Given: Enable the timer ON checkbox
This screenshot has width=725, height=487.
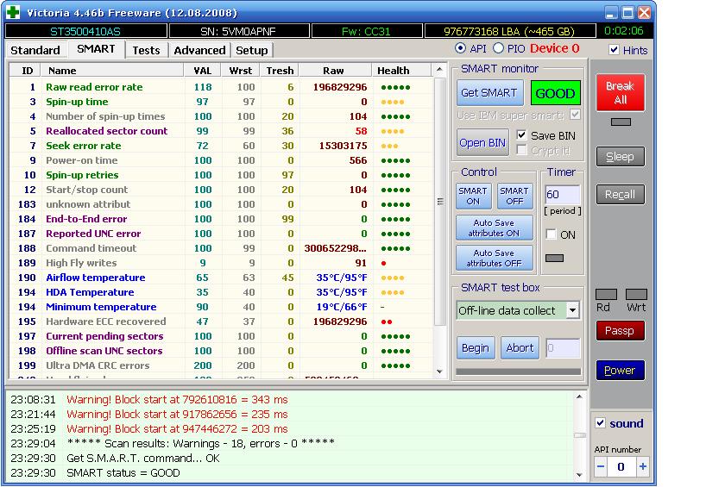Looking at the screenshot, I should 552,234.
